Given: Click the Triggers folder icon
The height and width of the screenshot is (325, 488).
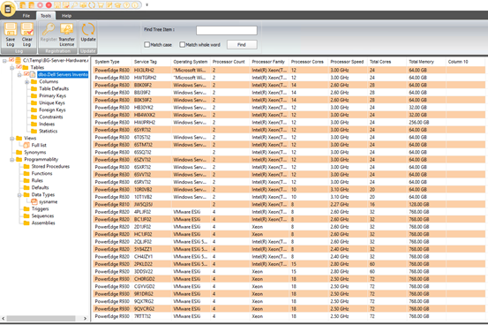Looking at the screenshot, I should (26, 208).
